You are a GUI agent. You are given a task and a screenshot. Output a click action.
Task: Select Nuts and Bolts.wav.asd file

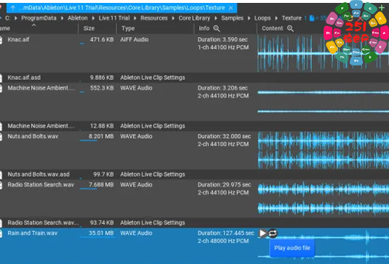[x=39, y=175]
